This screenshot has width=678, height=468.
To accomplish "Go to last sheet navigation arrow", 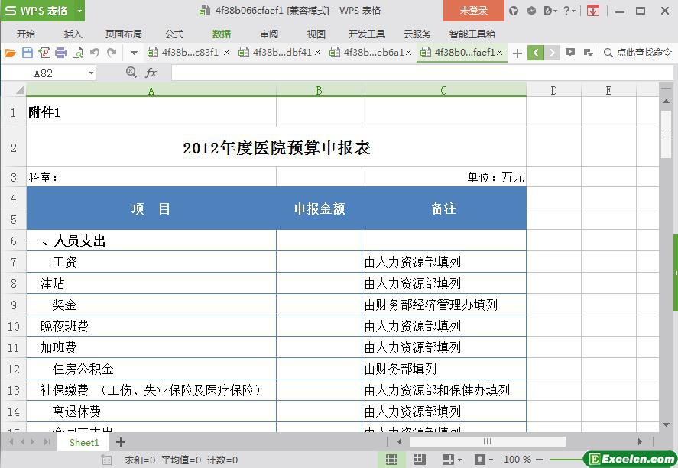I will tap(47, 442).
